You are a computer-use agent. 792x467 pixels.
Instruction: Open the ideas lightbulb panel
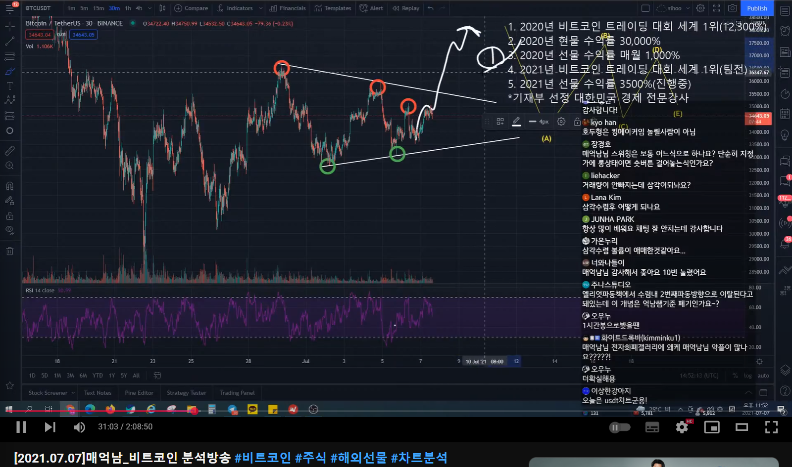pyautogui.click(x=785, y=134)
